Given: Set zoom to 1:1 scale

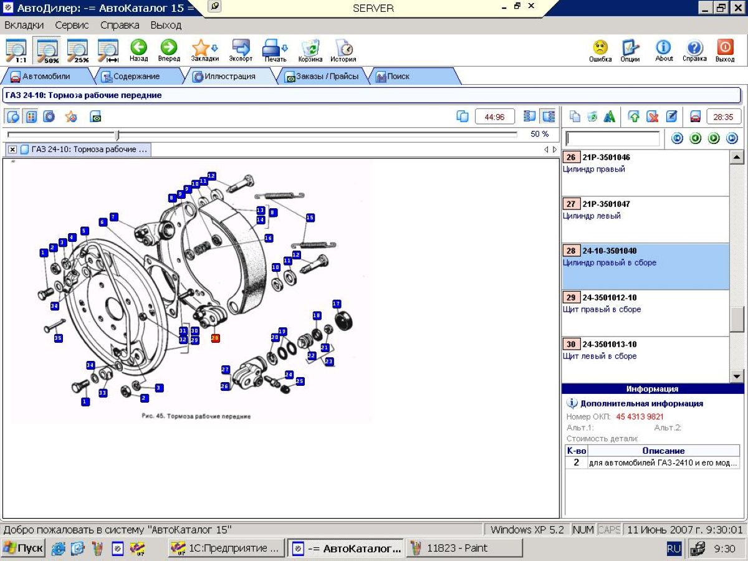Looking at the screenshot, I should coord(16,50).
